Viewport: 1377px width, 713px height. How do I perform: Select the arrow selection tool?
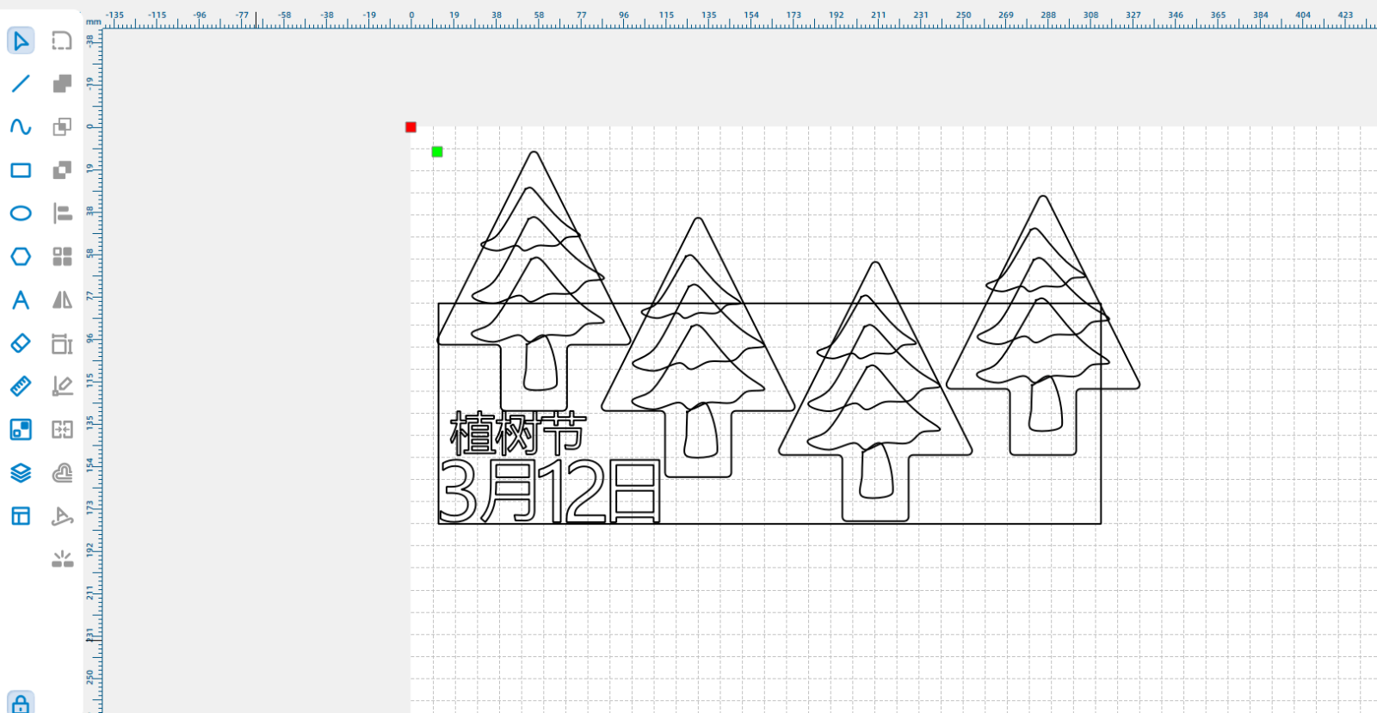point(21,40)
